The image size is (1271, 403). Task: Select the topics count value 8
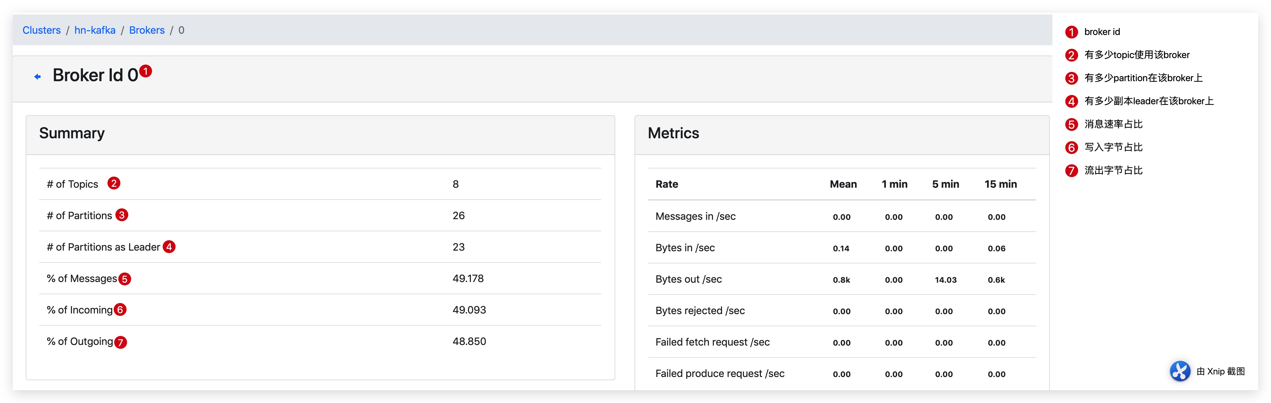point(455,184)
